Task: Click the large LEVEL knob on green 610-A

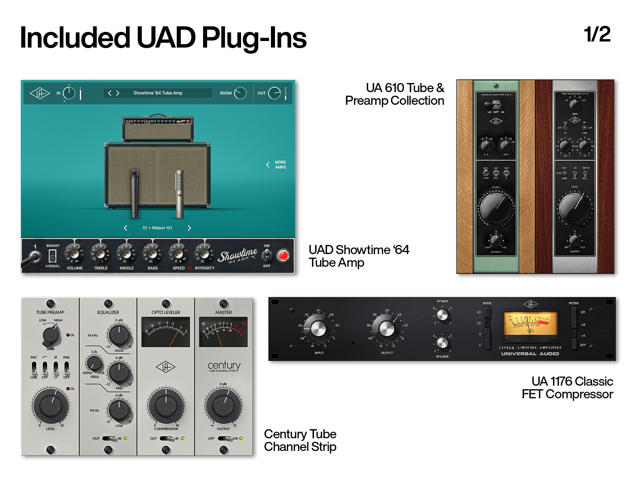Action: (496, 208)
